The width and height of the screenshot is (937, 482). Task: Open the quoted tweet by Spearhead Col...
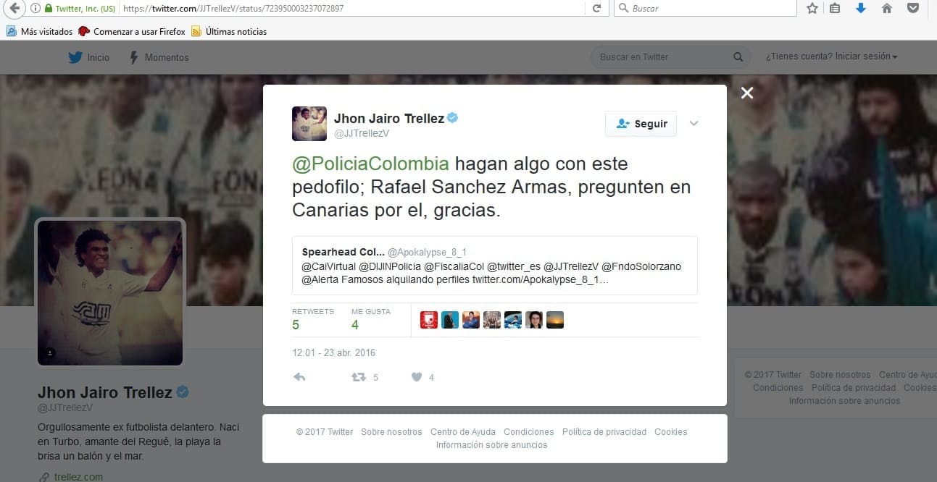point(495,266)
